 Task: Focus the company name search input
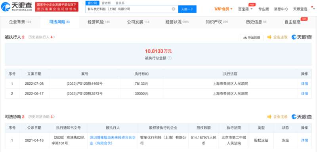[x=129, y=9]
